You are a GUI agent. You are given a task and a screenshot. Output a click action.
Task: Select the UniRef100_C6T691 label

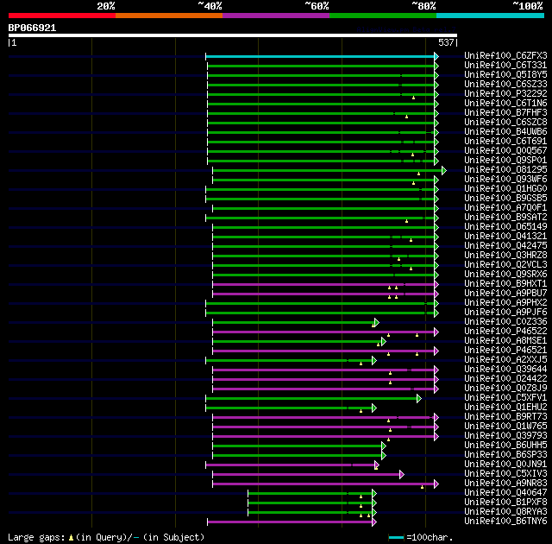click(505, 142)
